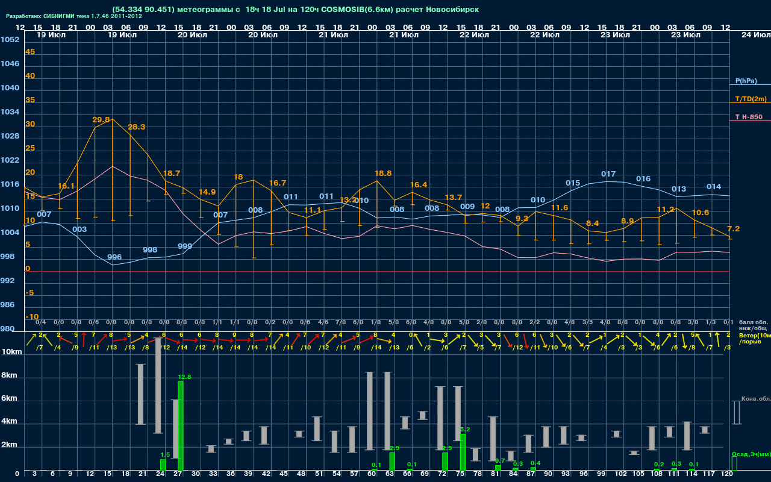Click the 999 pressure label

pos(185,246)
